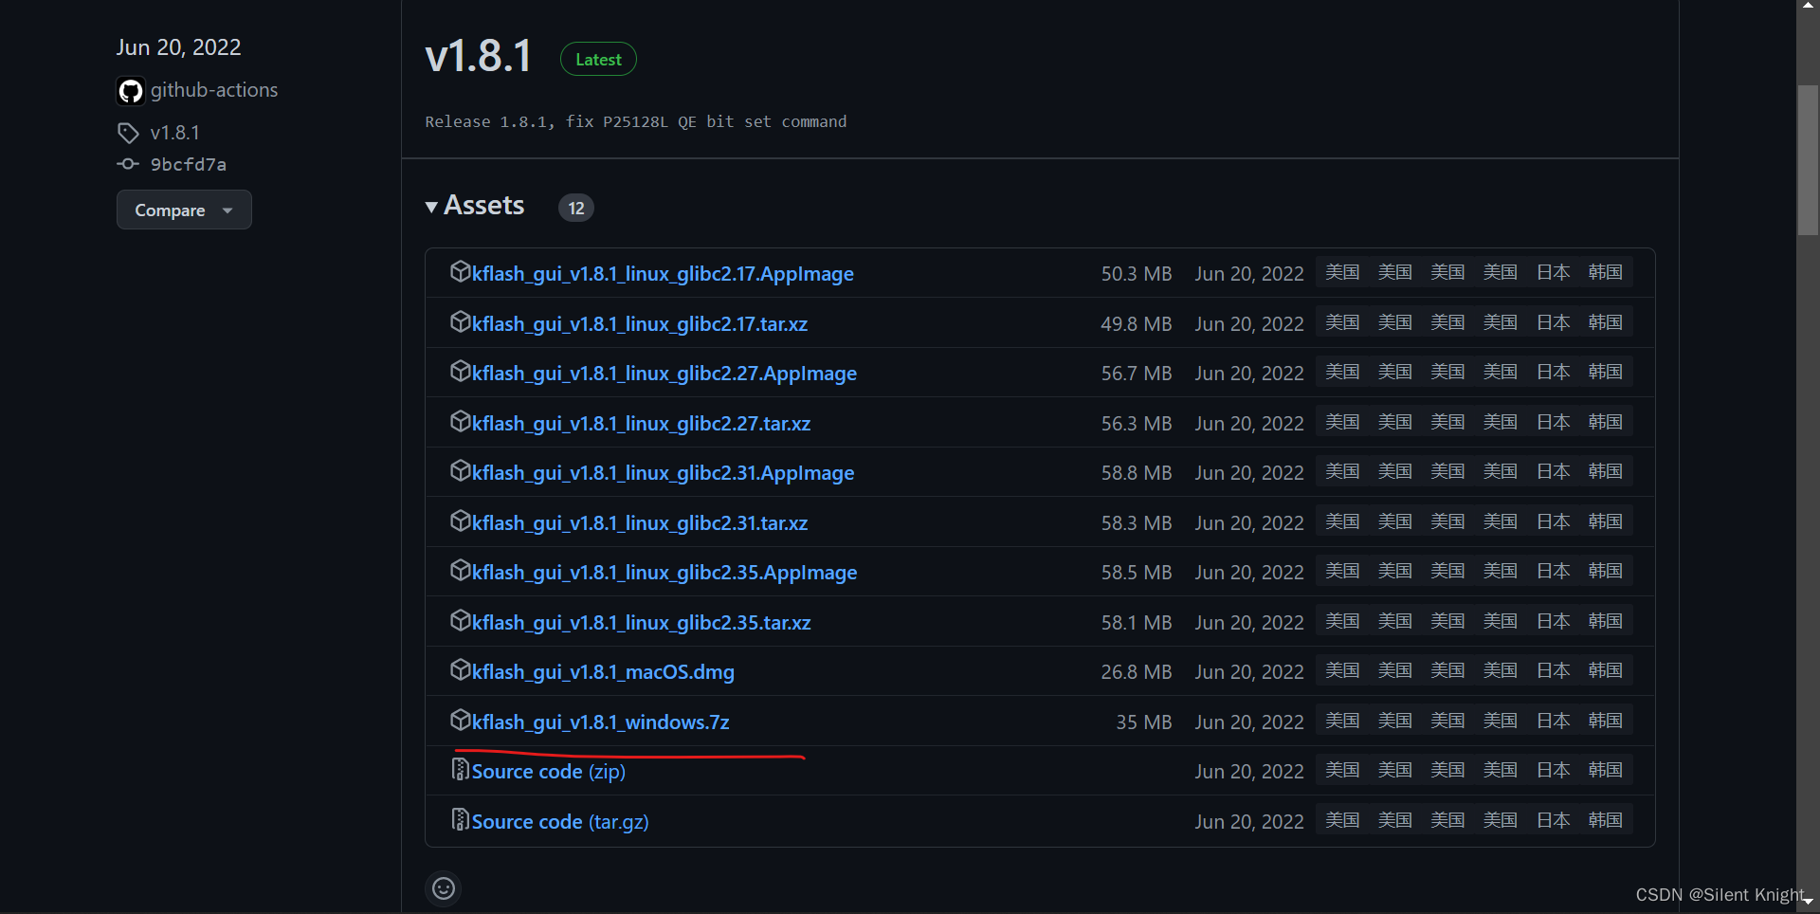Click package icon beside linux_glibc2.31.tar.xz
The height and width of the screenshot is (914, 1820).
[460, 521]
